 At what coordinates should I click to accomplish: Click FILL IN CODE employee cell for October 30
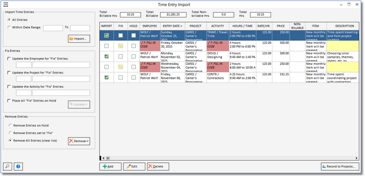[150, 46]
